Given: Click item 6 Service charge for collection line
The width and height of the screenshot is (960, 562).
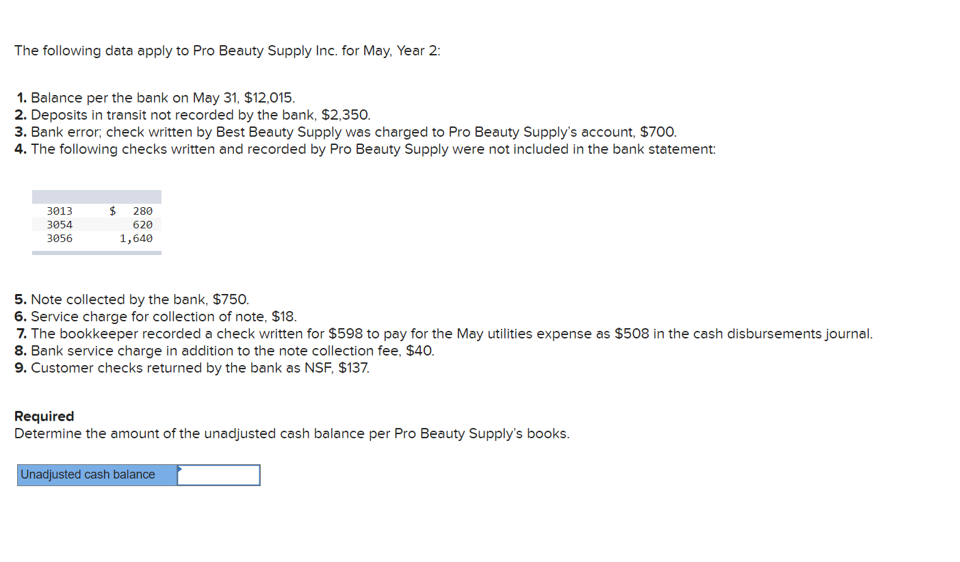Looking at the screenshot, I should 156,317.
